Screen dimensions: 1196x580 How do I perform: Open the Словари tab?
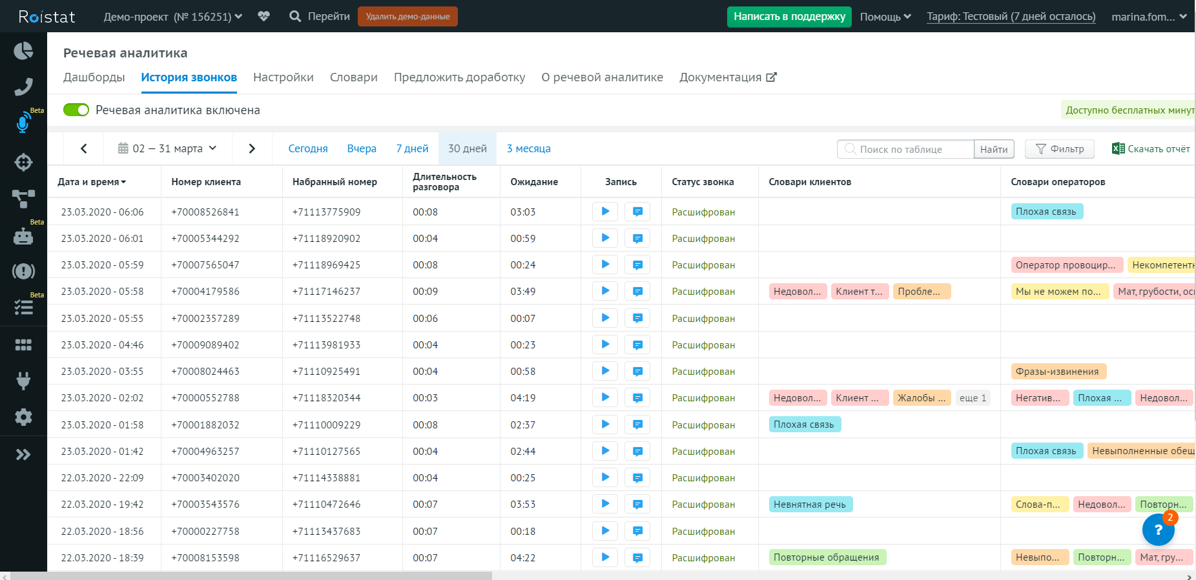pyautogui.click(x=353, y=77)
